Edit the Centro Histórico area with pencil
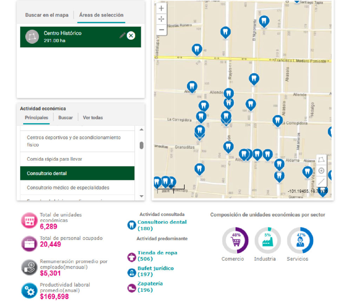This screenshot has height=302, width=351. [x=122, y=35]
